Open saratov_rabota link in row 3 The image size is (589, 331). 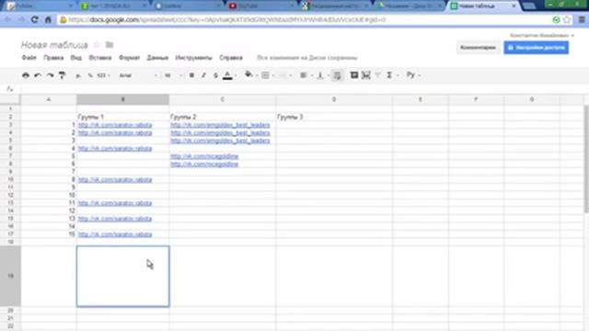(115, 125)
